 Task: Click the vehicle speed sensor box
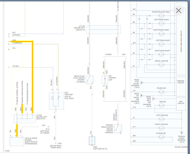click(17, 142)
